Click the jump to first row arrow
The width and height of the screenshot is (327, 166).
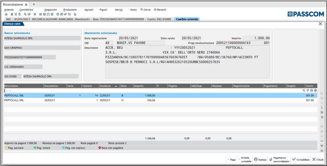pyautogui.click(x=322, y=127)
